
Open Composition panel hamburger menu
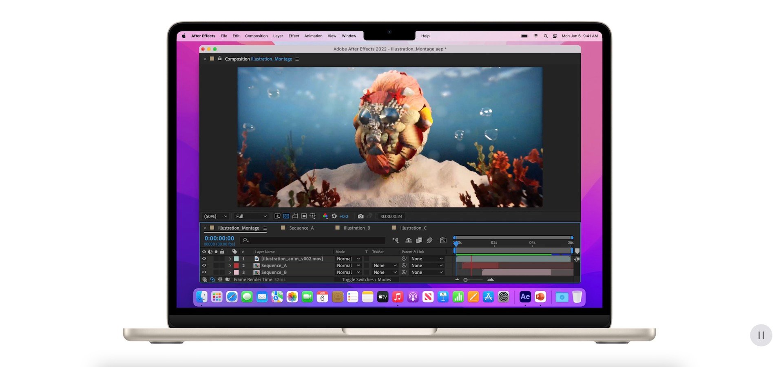point(297,59)
